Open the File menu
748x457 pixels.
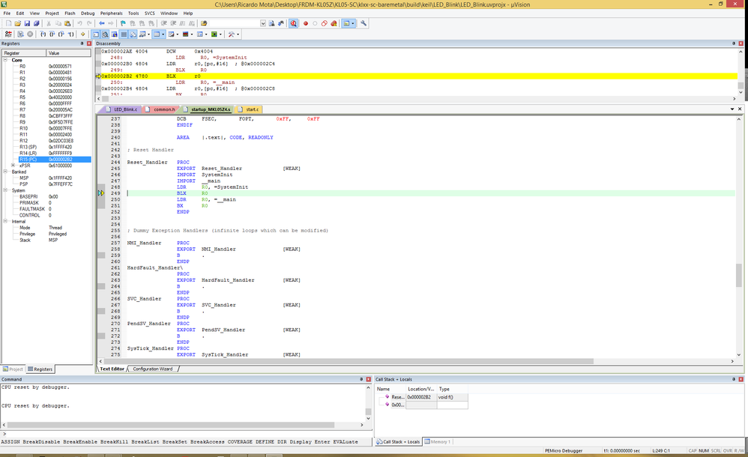(x=7, y=13)
